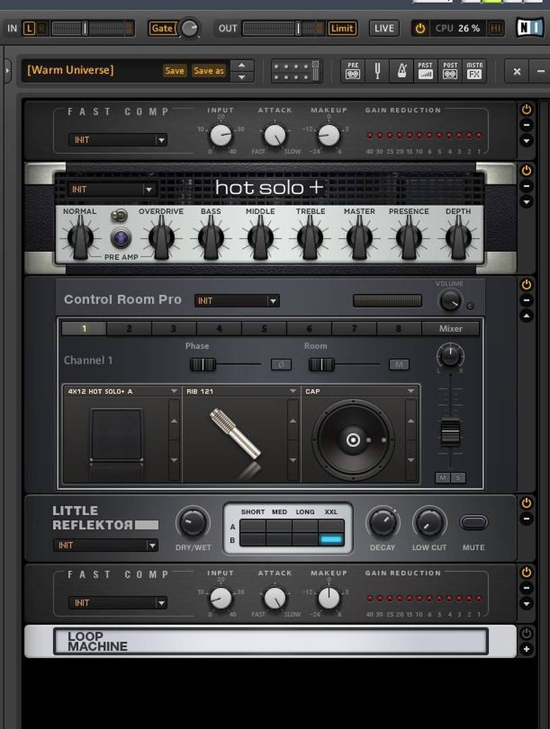Screen dimensions: 550x729
Task: Click the Phase slider in Channel 1
Action: coord(225,364)
